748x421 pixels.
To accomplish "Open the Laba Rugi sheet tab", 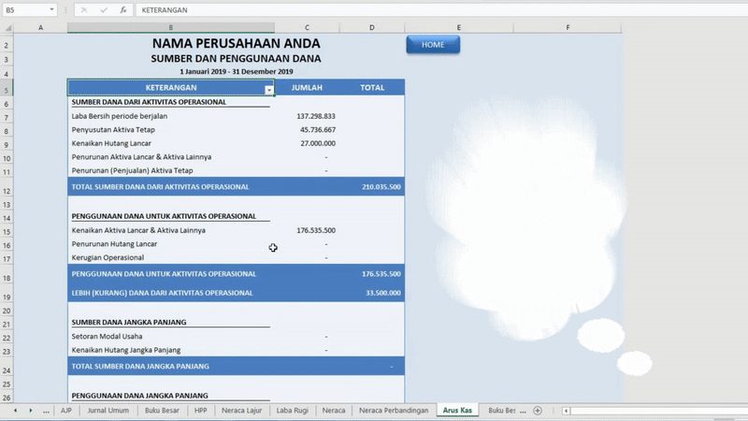I will [293, 411].
